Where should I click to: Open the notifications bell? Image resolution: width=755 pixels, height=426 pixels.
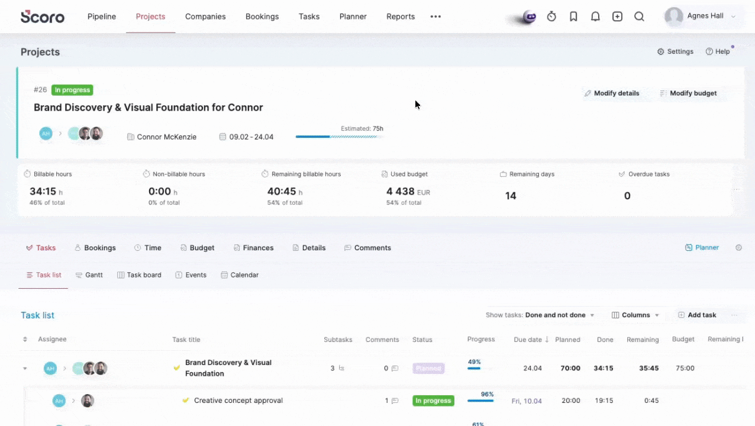pyautogui.click(x=595, y=17)
